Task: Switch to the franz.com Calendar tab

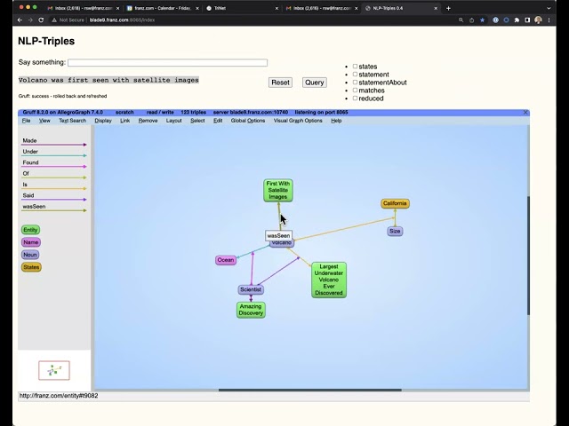Action: (162, 8)
